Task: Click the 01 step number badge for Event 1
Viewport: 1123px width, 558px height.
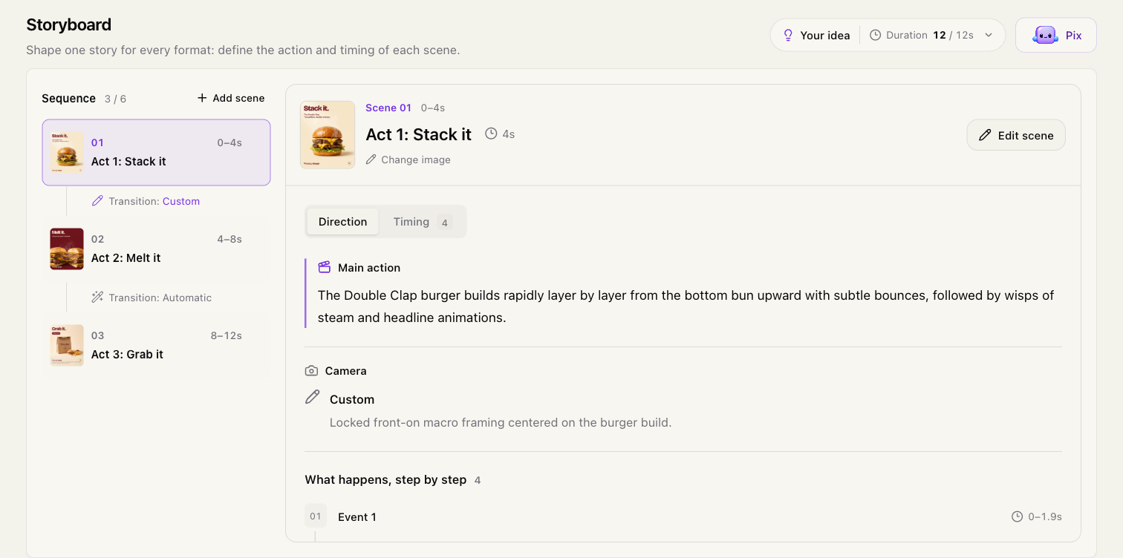Action: 316,516
